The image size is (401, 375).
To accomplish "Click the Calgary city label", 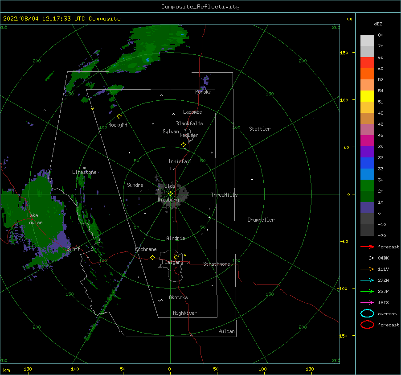I will [x=174, y=262].
